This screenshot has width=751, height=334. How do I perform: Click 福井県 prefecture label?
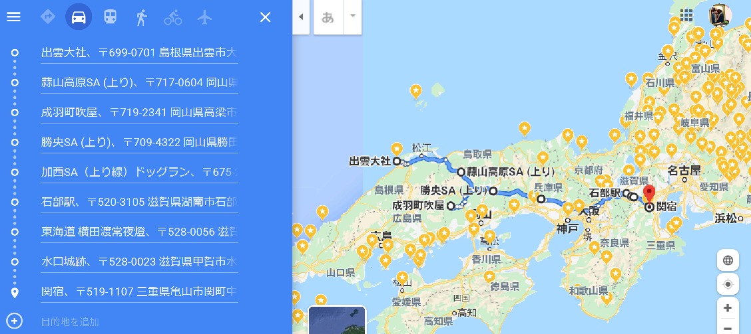[639, 115]
